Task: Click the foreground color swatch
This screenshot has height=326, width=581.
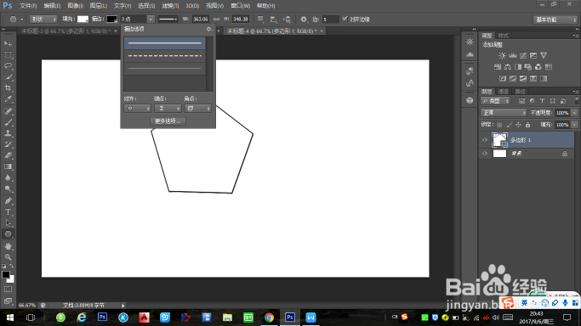Action: (x=6, y=275)
